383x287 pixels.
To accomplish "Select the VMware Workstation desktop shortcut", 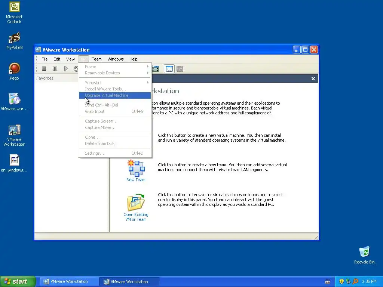I will point(15,130).
